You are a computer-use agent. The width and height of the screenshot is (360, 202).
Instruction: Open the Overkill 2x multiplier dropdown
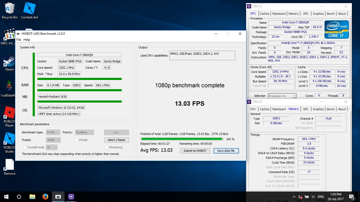pyautogui.click(x=52, y=147)
